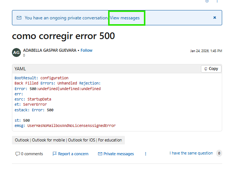Dismiss the private conversation banner
The height and width of the screenshot is (169, 230).
tap(215, 17)
